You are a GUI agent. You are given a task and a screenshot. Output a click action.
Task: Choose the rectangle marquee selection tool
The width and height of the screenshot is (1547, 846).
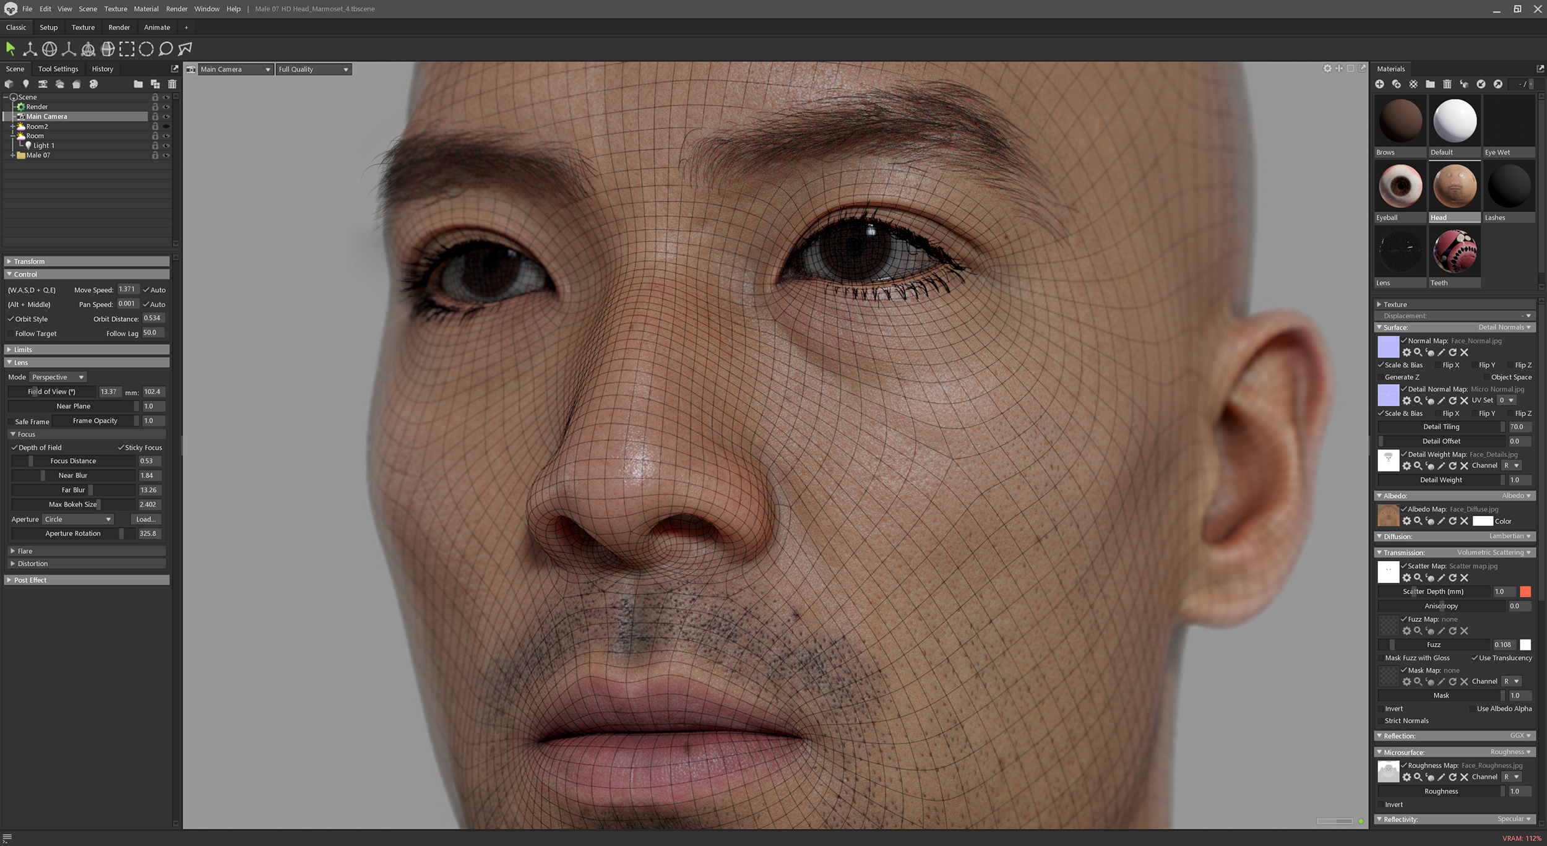(x=127, y=49)
